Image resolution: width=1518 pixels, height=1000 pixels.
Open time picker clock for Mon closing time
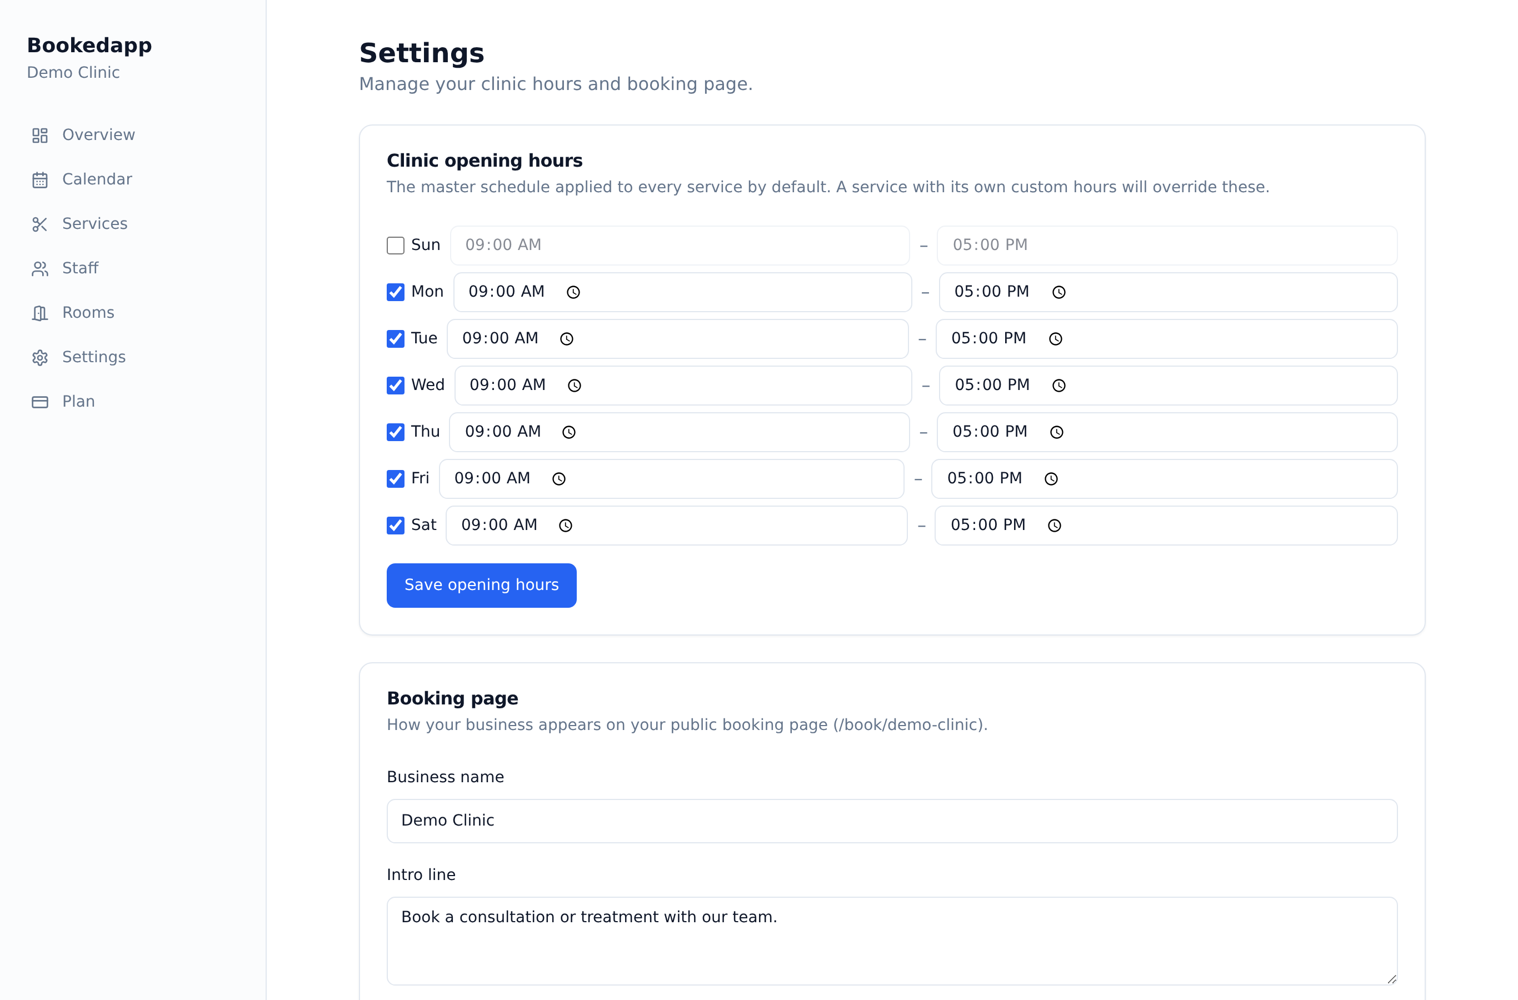(x=1059, y=292)
